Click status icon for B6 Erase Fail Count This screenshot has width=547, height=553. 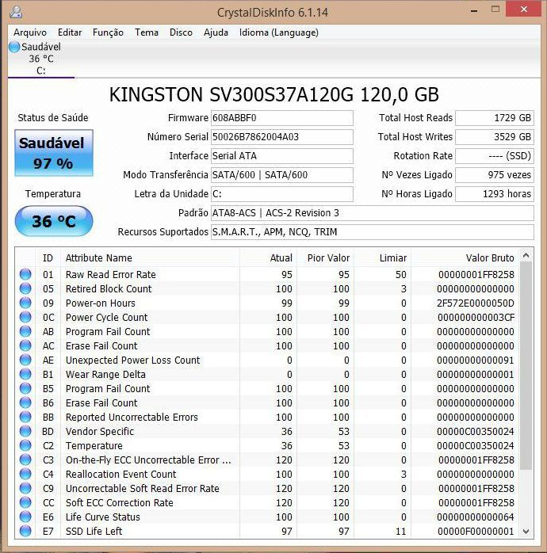coord(25,402)
